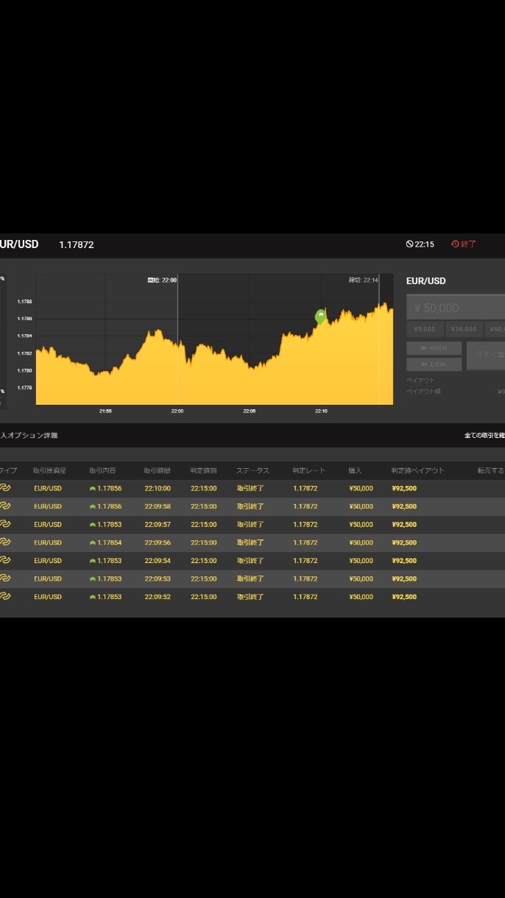The image size is (505, 898).
Task: Select the LOW option button
Action: click(434, 364)
